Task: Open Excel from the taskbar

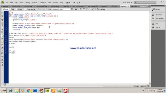Action: pyautogui.click(x=59, y=91)
